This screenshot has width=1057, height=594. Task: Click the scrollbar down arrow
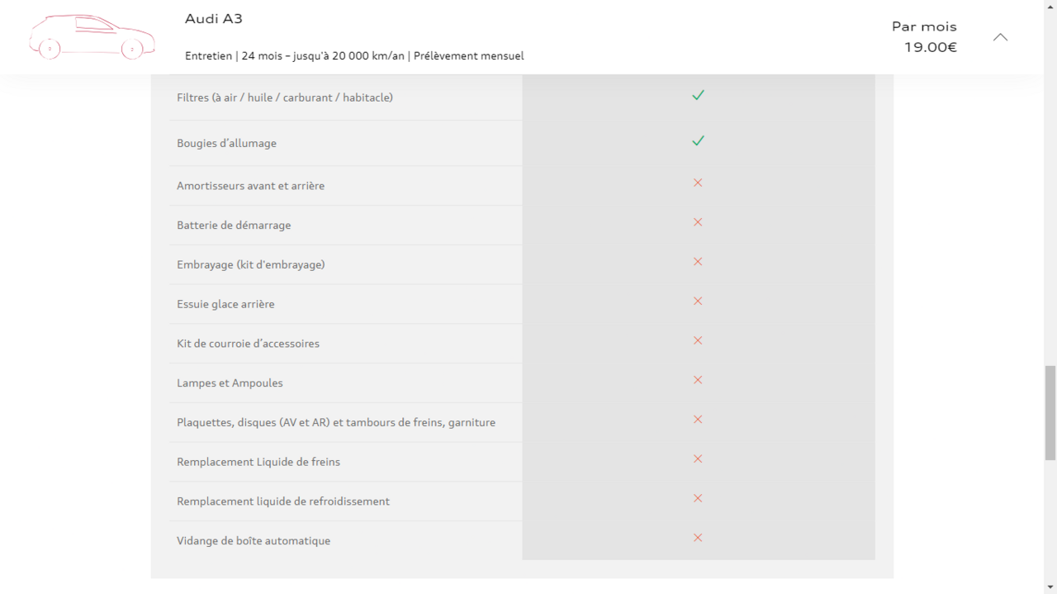click(x=1050, y=587)
